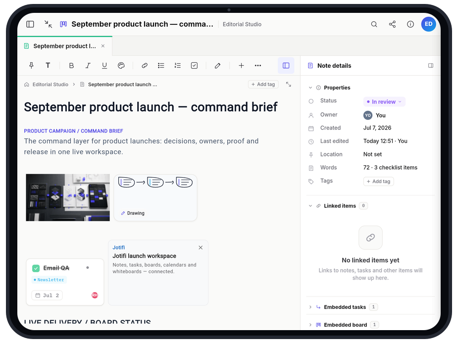Toggle italic formatting

[88, 66]
